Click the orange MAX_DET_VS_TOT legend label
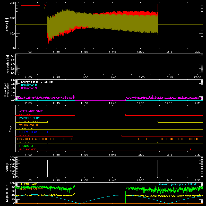The image size is (206, 206). pyautogui.click(x=32, y=189)
